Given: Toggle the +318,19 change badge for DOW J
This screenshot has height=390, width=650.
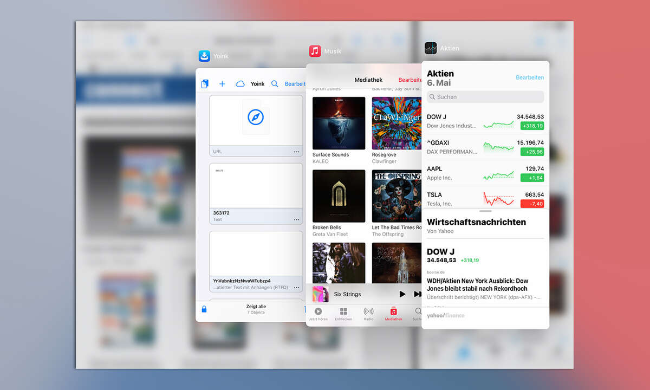Looking at the screenshot, I should click(532, 126).
